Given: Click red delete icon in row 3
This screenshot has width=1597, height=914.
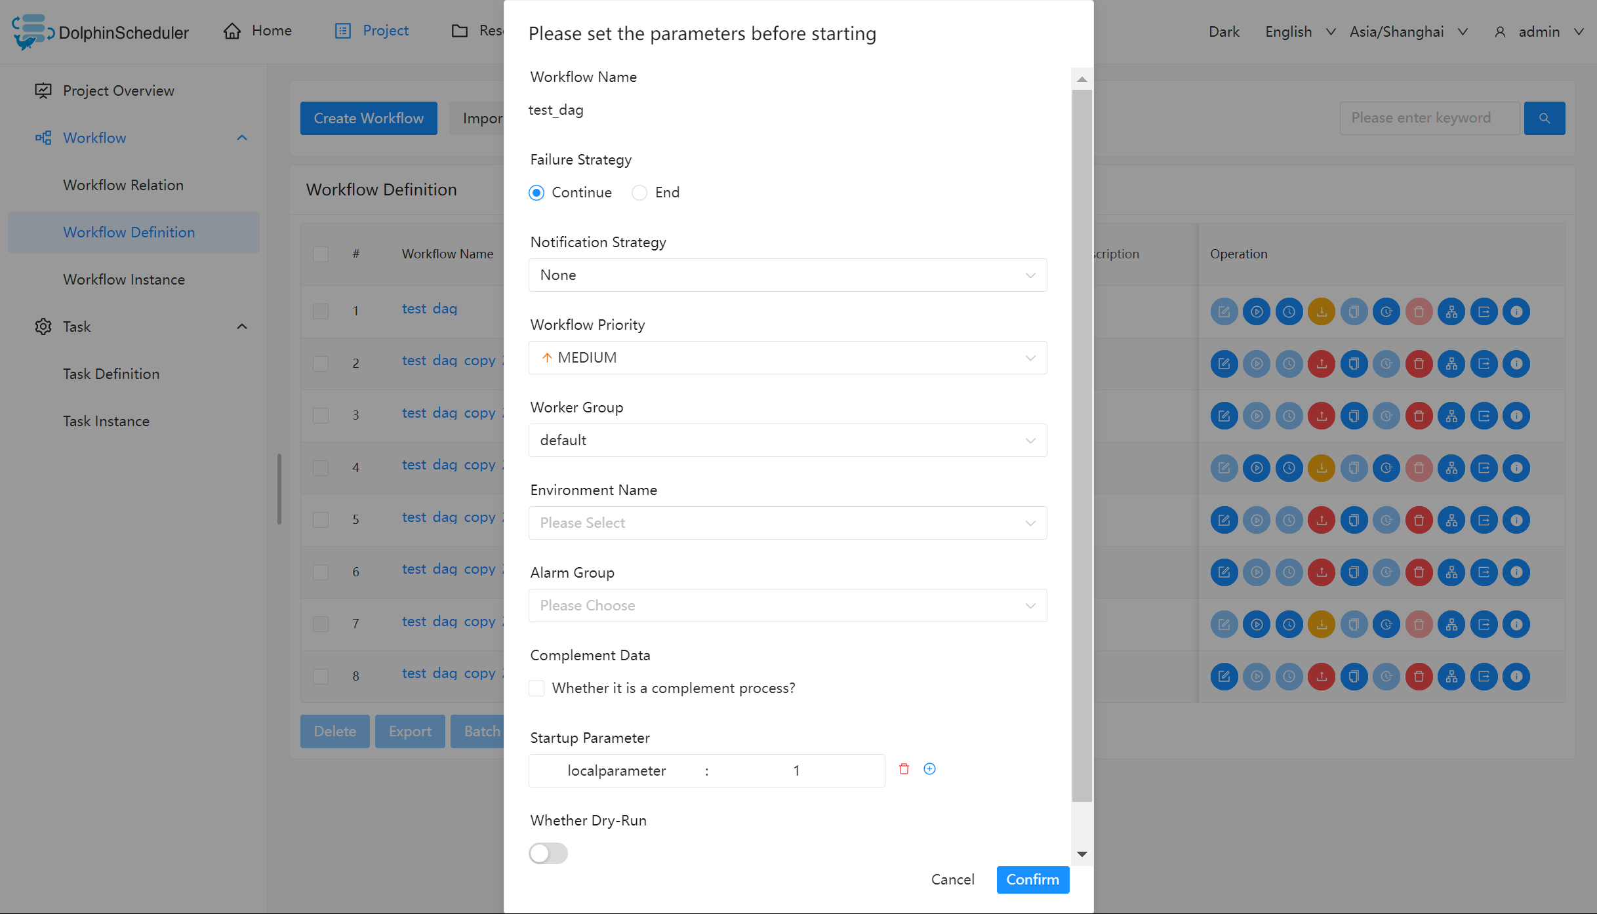Looking at the screenshot, I should point(1419,416).
